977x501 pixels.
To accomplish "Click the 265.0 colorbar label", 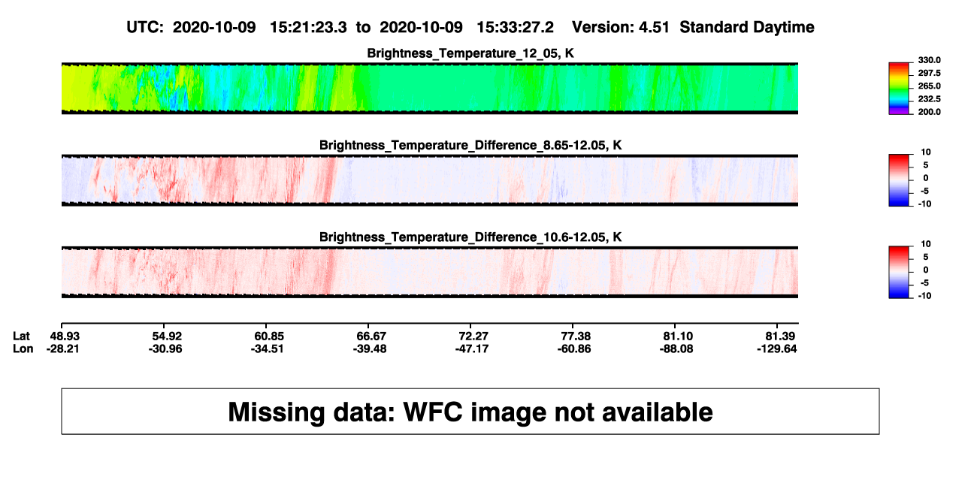I will pyautogui.click(x=930, y=86).
